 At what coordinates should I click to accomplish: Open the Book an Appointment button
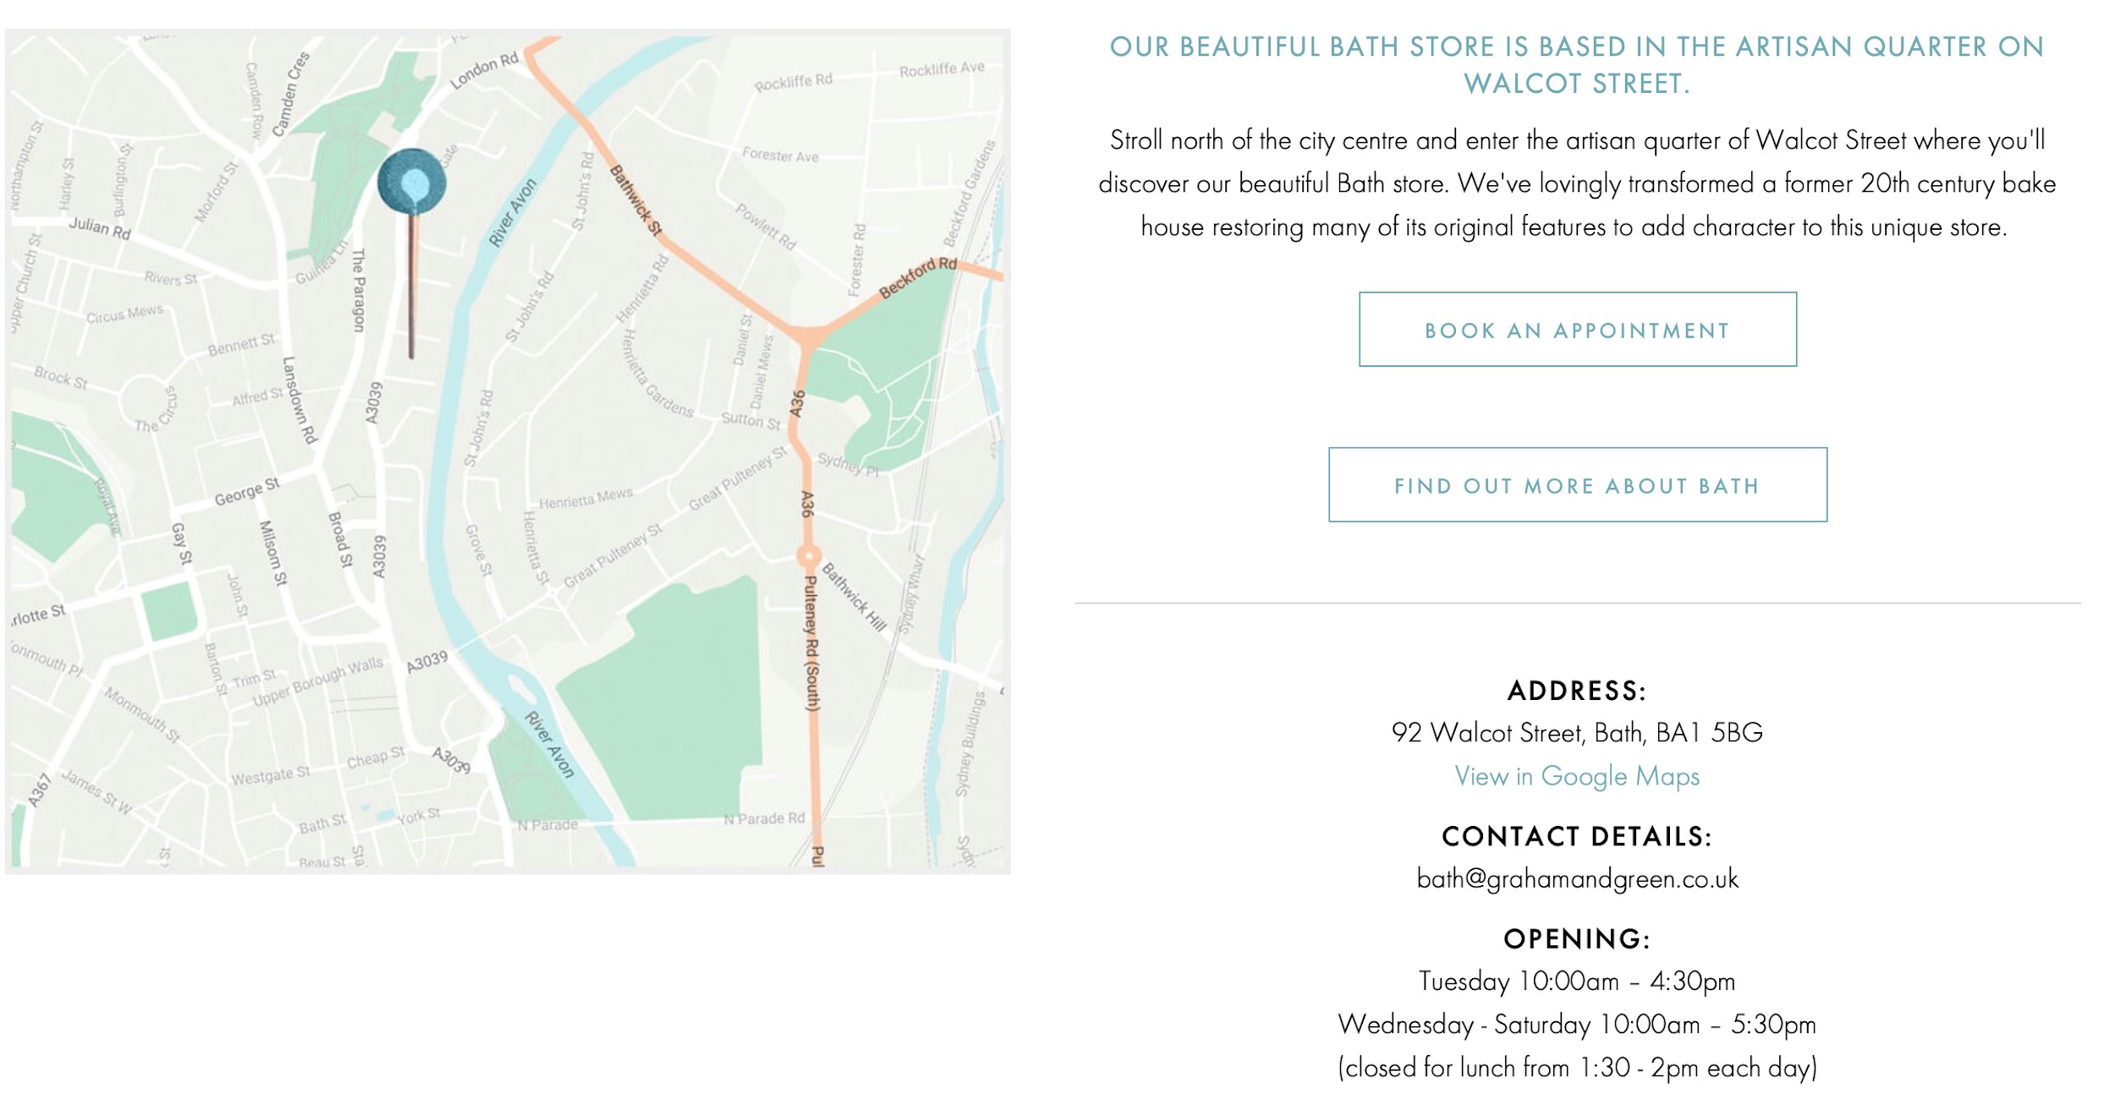pos(1577,330)
